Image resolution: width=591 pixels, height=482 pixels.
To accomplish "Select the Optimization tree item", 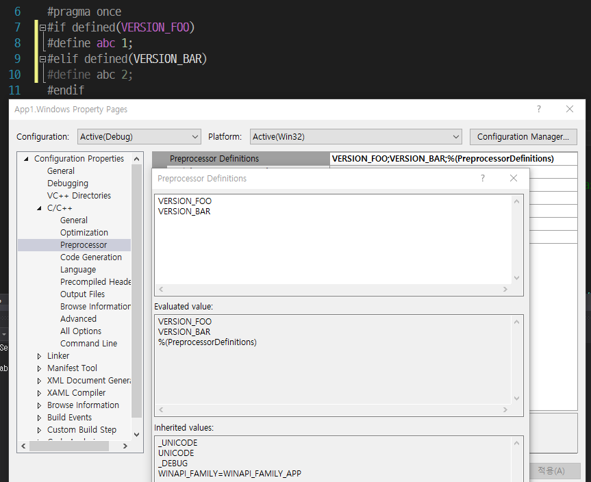I will [x=84, y=233].
